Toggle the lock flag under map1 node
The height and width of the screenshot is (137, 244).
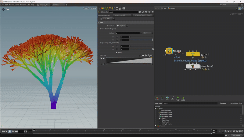coord(176,54)
